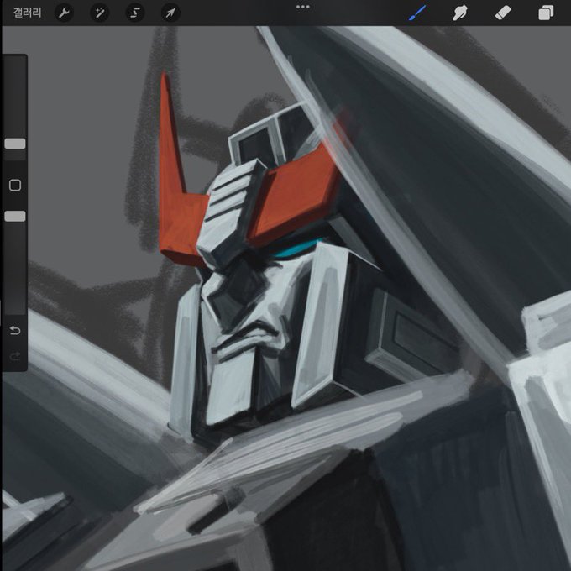Open the Layers panel
Screen dimensions: 571x571
tap(546, 13)
